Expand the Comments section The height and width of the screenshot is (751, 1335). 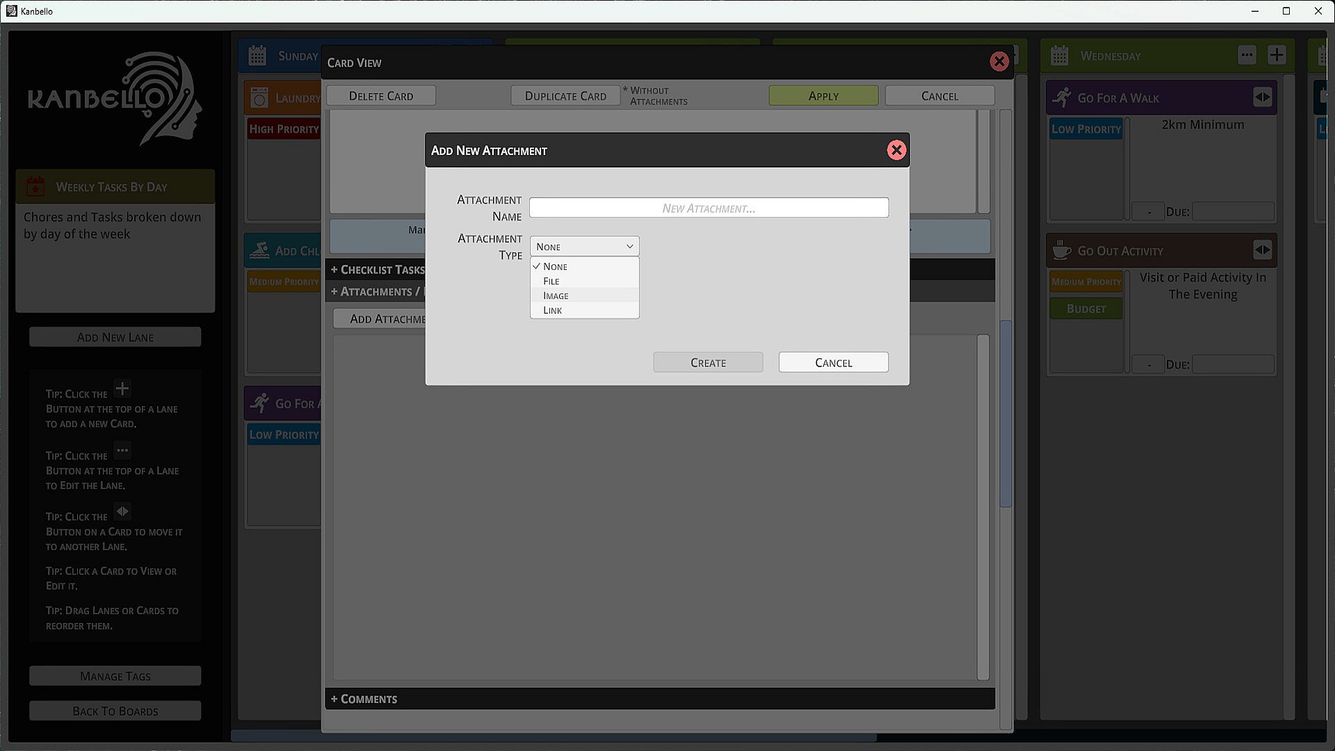(x=364, y=699)
